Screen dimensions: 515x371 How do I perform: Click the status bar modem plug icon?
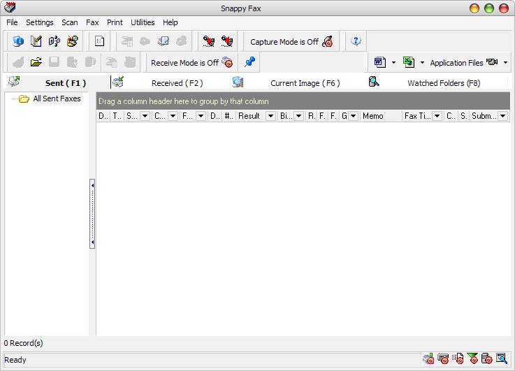pyautogui.click(x=428, y=358)
